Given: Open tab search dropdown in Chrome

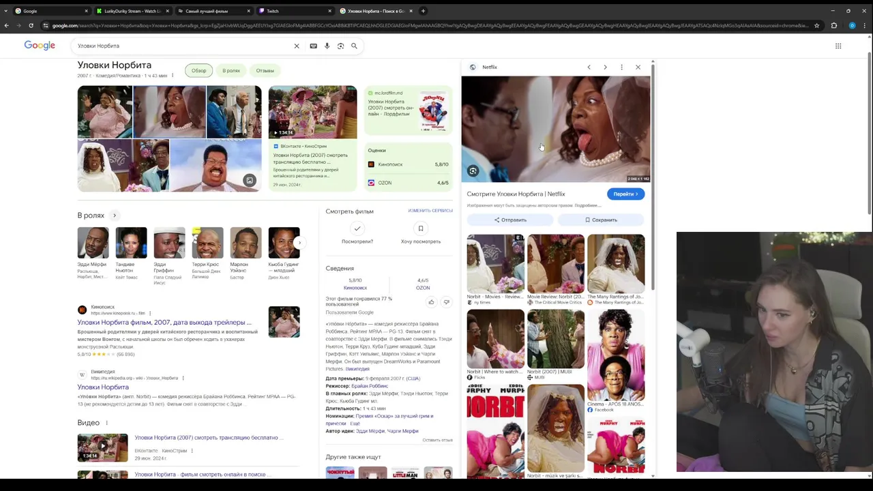Looking at the screenshot, I should pyautogui.click(x=5, y=11).
